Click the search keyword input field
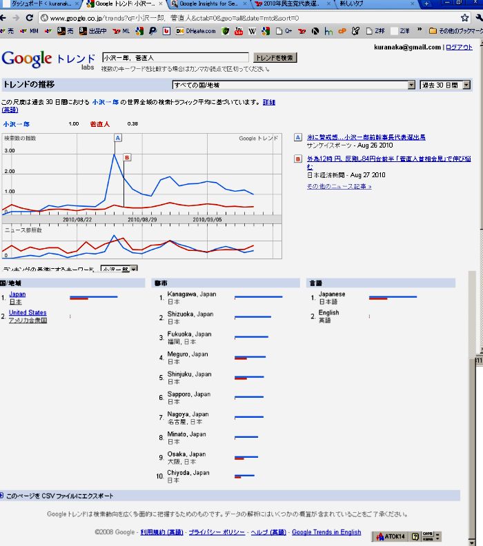Viewport: 483px width, 546px height. point(175,58)
